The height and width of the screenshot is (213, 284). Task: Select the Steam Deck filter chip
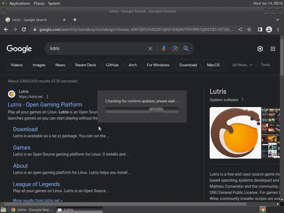click(85, 65)
